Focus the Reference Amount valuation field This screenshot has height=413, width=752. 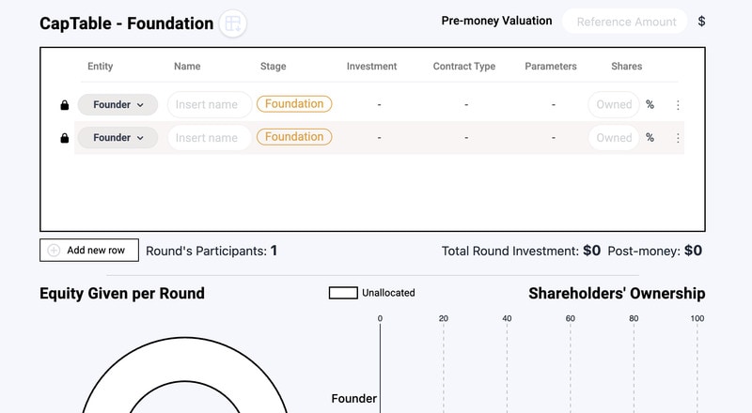pyautogui.click(x=625, y=22)
